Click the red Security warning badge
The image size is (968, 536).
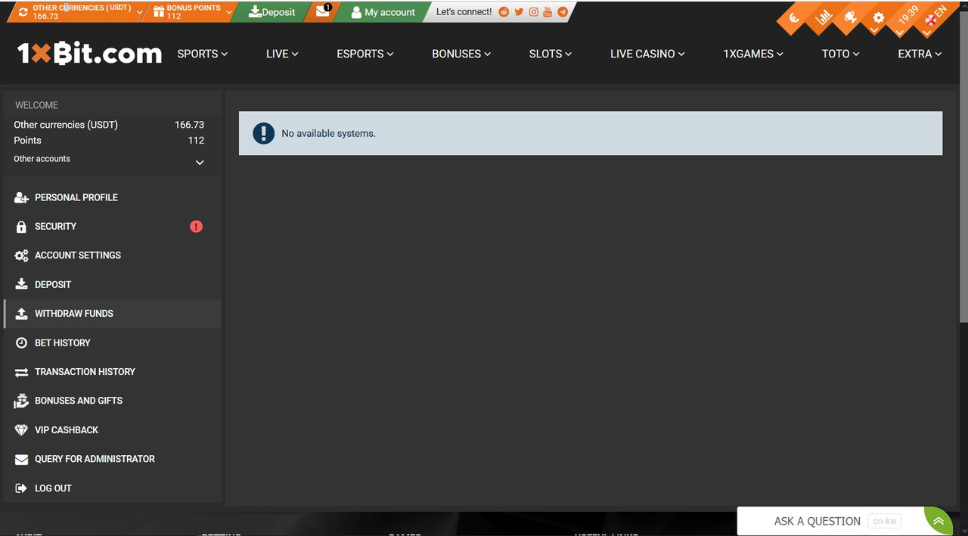tap(196, 226)
